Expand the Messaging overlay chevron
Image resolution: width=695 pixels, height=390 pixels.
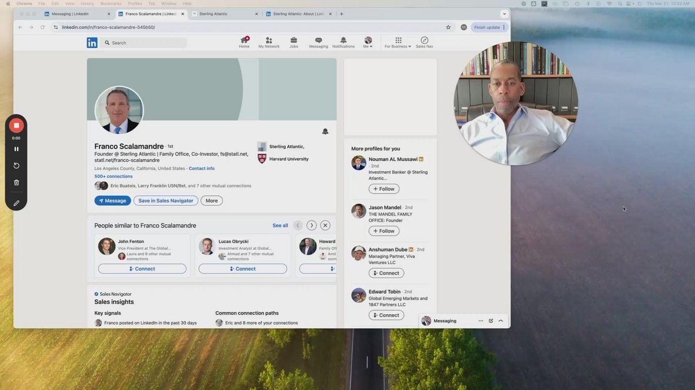(501, 321)
